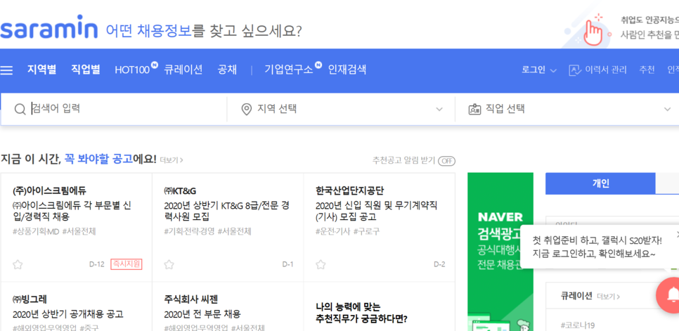
Task: Click 꼭 봐야할 공고 heading text
Action: (x=98, y=159)
